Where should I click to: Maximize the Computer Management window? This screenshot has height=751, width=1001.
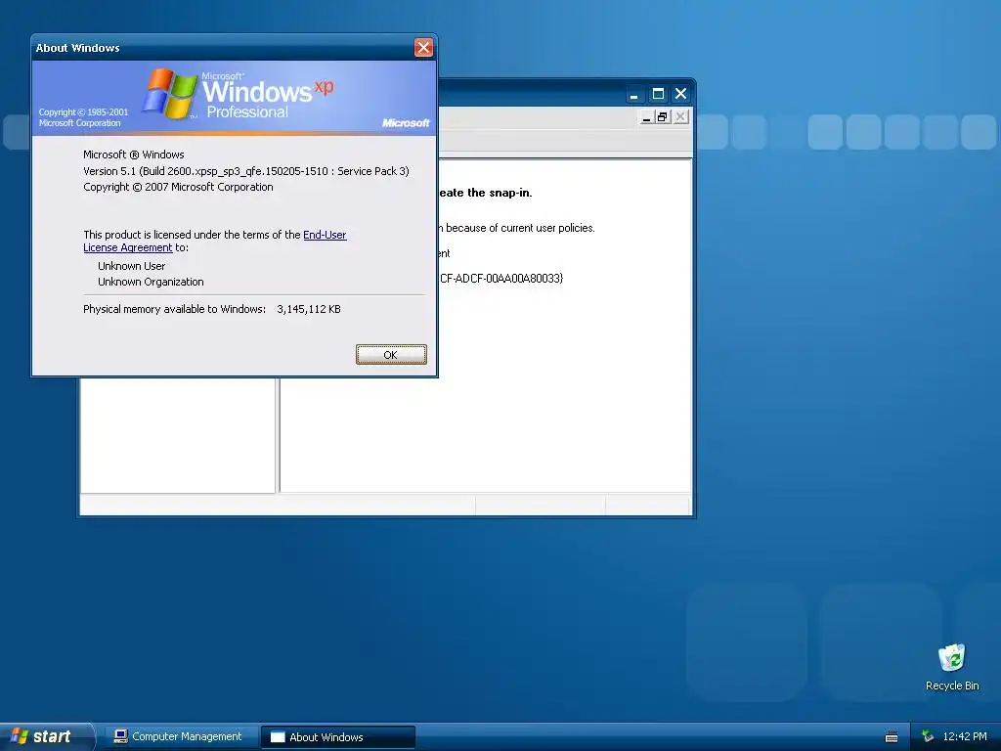pos(658,94)
